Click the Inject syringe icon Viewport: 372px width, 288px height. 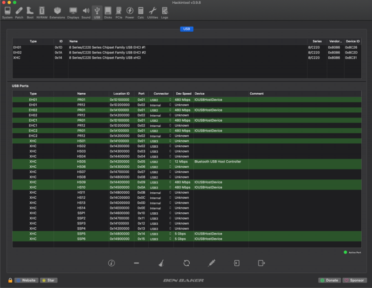(x=212, y=263)
